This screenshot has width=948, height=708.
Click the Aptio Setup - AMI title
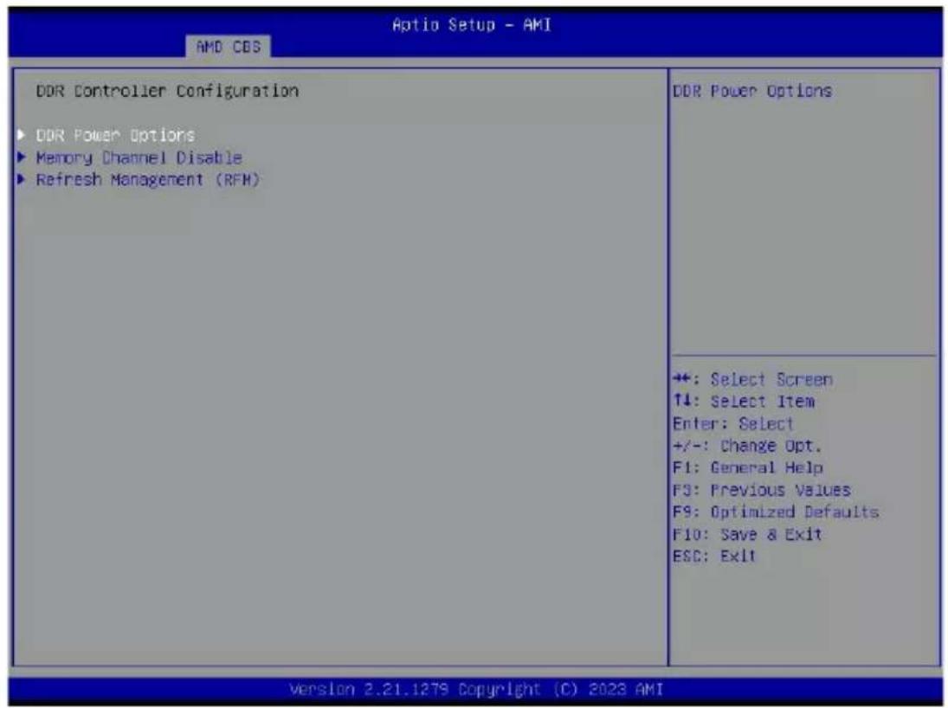pos(472,25)
